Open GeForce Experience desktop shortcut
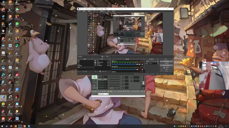 click(3, 61)
